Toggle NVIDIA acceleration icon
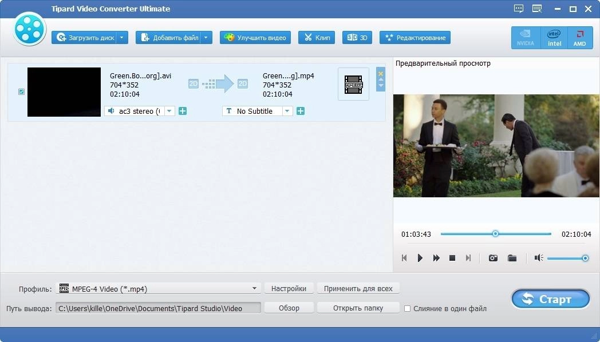This screenshot has width=600, height=342. click(x=526, y=38)
